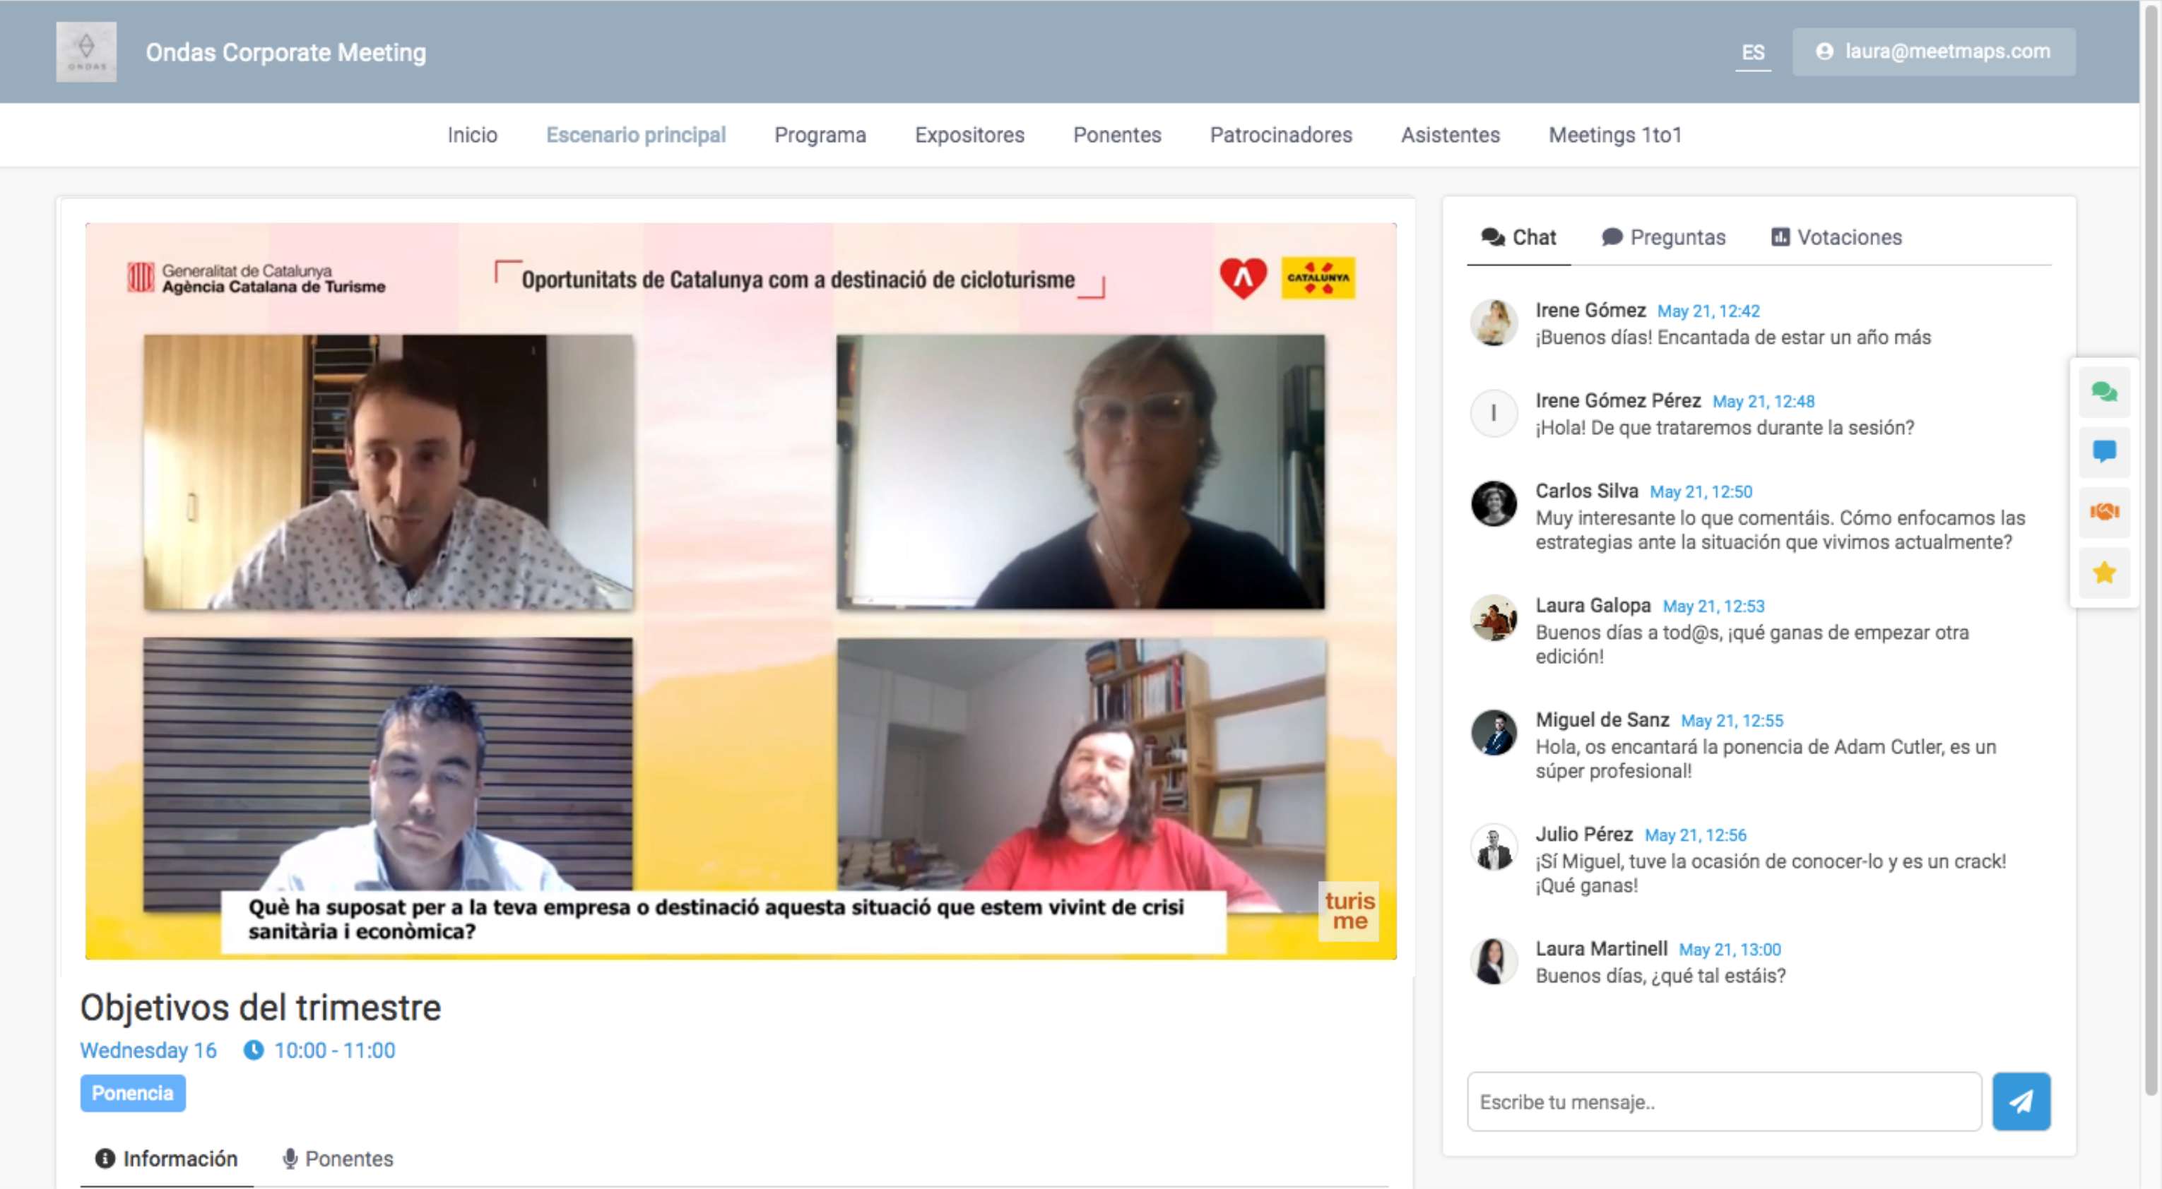Open the laura@meetmaps.com account menu
The width and height of the screenshot is (2162, 1189).
click(x=1934, y=51)
